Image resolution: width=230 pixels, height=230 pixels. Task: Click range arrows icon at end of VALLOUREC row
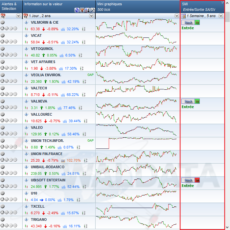(86, 121)
